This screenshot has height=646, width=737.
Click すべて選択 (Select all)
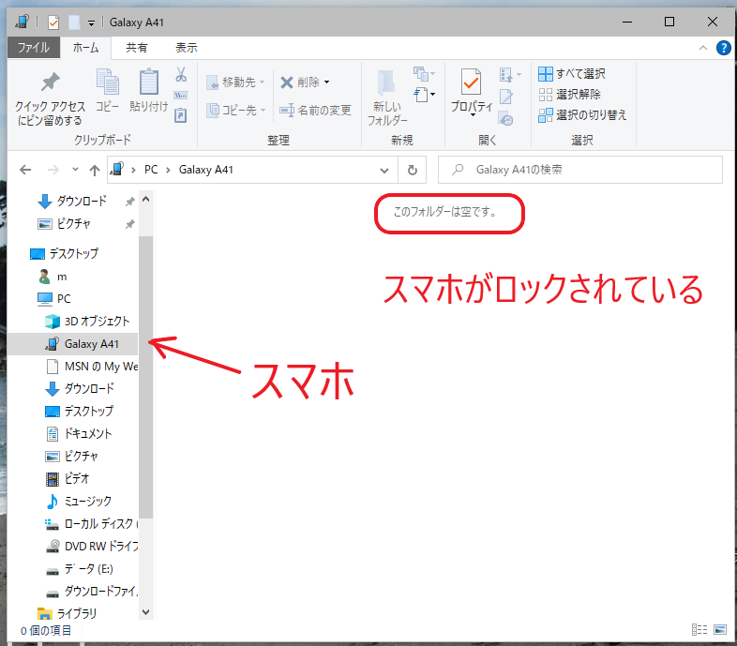[572, 74]
